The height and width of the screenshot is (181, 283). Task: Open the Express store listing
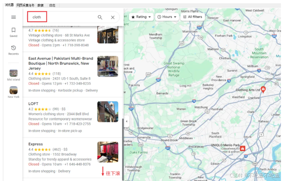click(x=72, y=158)
